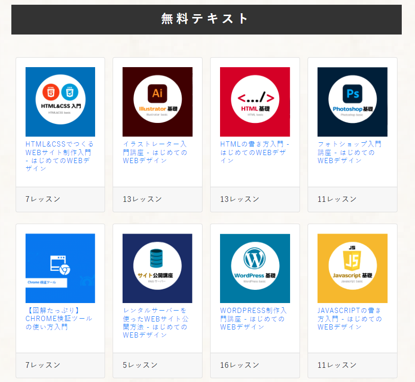Click 13レッスン under Illustrator course

142,199
